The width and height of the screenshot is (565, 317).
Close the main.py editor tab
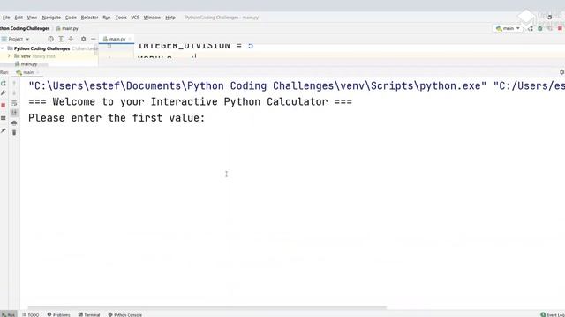pyautogui.click(x=130, y=39)
